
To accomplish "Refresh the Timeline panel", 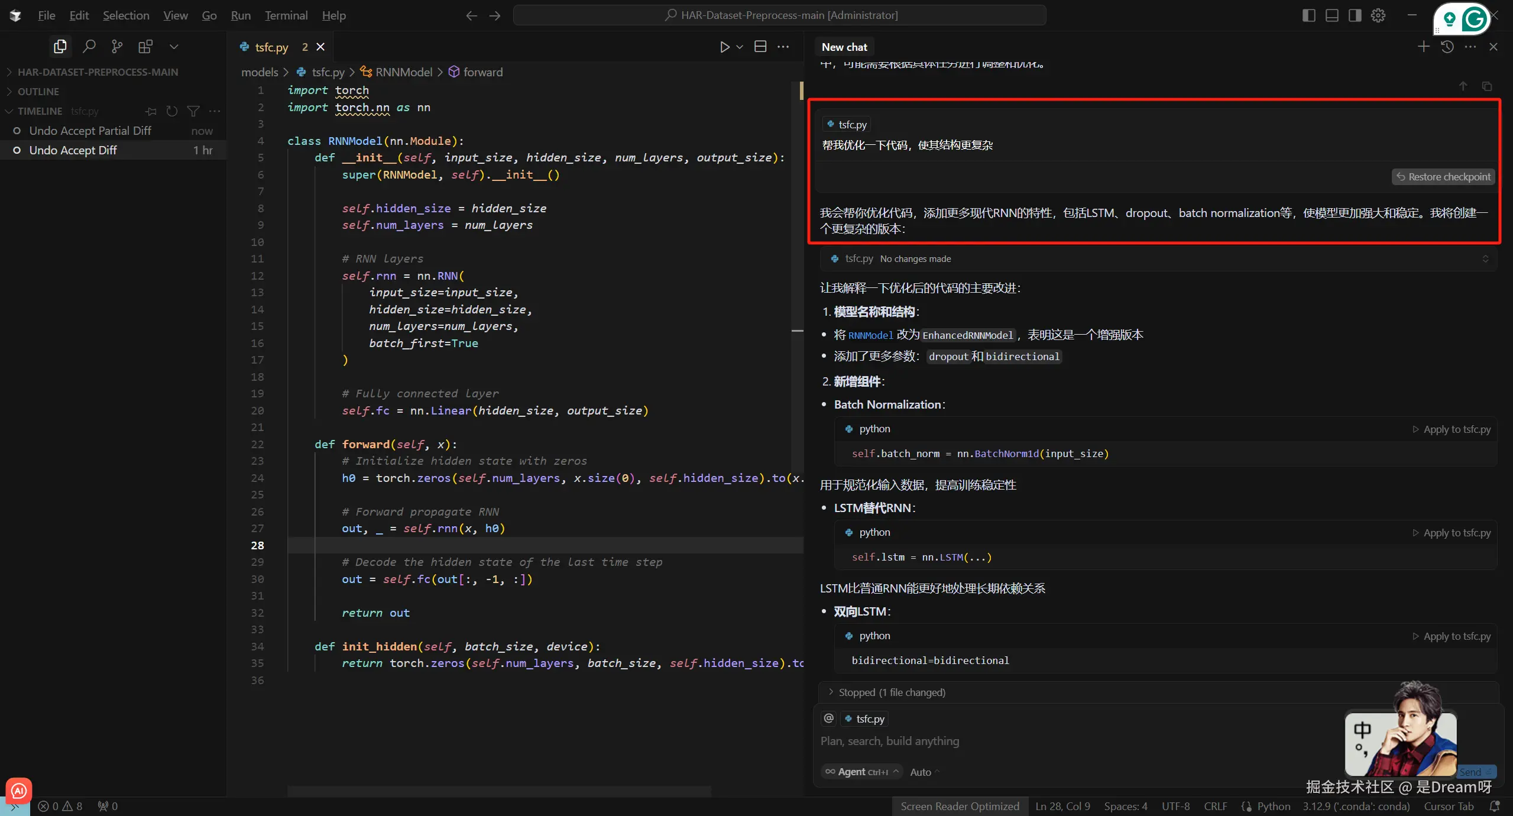I will tap(171, 111).
